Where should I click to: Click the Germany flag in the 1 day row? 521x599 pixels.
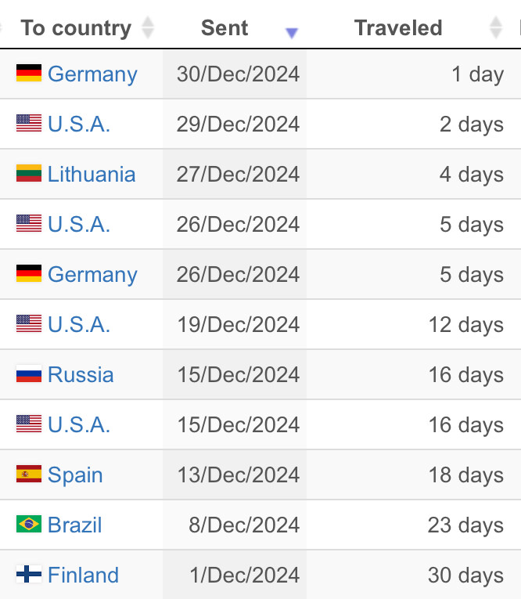tap(29, 74)
